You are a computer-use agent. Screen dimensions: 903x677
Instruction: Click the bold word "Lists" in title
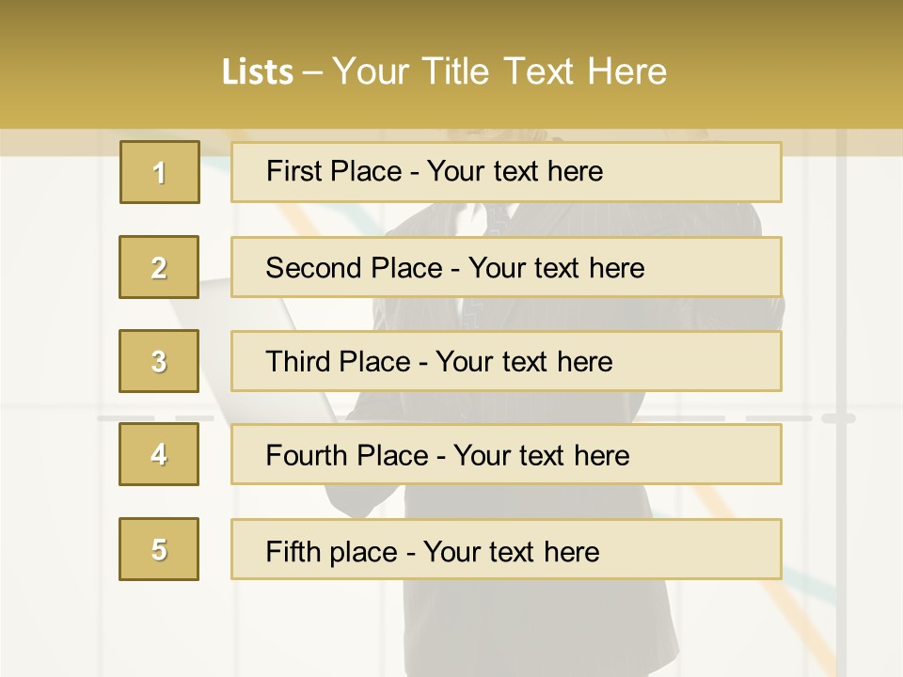258,72
